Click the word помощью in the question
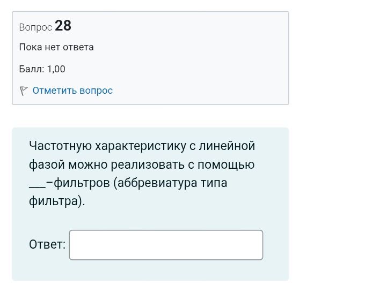The image size is (379, 292). [x=226, y=165]
